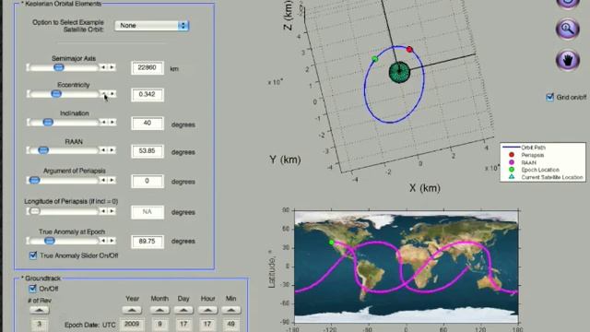Click RAAN value field 53.85

[x=147, y=151]
